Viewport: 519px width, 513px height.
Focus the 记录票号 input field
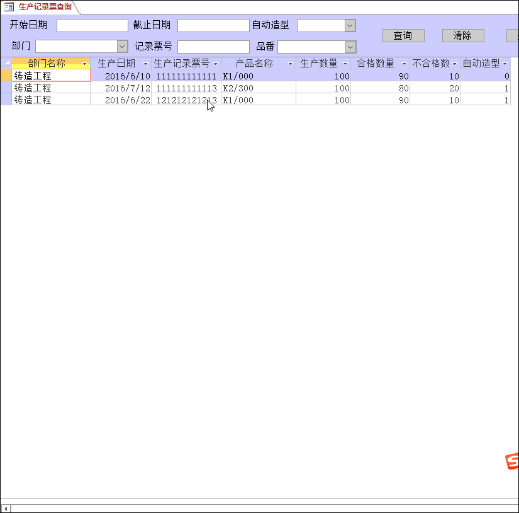pos(213,47)
